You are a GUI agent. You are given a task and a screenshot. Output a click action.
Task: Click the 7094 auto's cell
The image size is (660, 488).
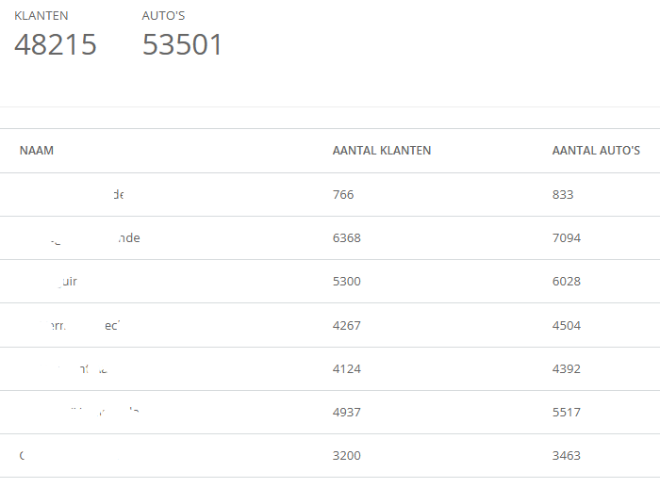[567, 238]
